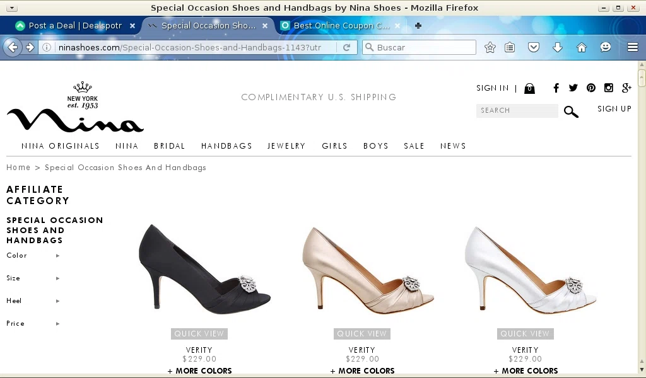Close the Post a Deal tab
This screenshot has width=646, height=378.
(x=132, y=25)
